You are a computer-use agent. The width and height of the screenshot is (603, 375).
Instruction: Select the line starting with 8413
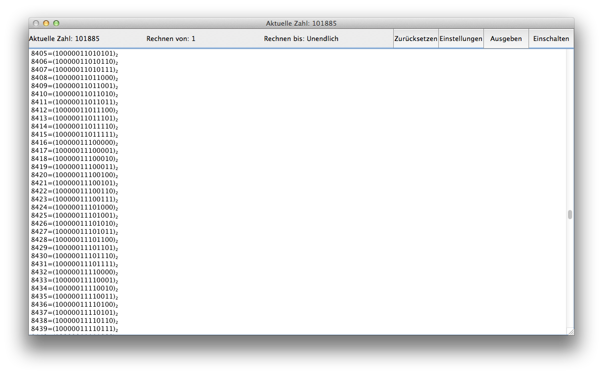click(74, 118)
